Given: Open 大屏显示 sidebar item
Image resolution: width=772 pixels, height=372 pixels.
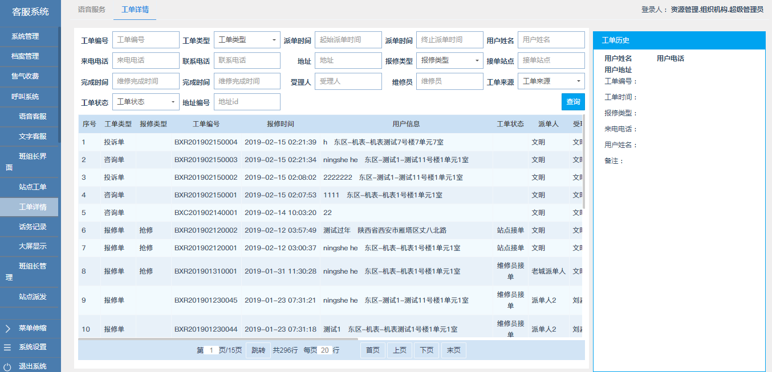Looking at the screenshot, I should pyautogui.click(x=29, y=246).
